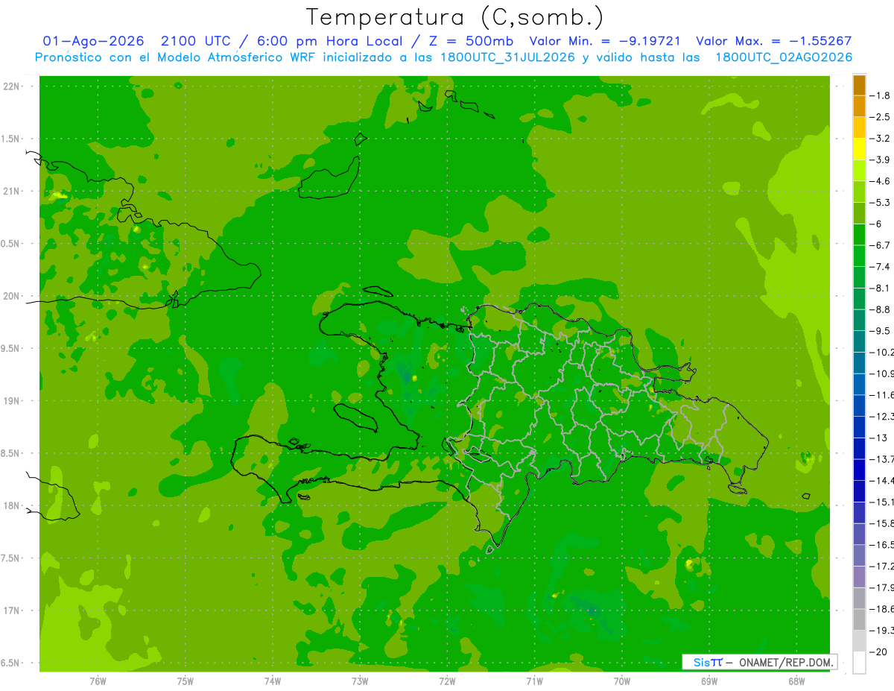The image size is (894, 691).
Task: Click the "71W" longitude label
Action: (x=534, y=681)
